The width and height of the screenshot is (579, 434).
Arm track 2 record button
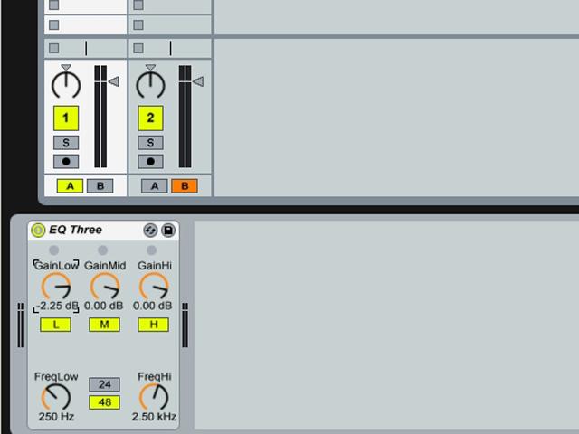[150, 161]
